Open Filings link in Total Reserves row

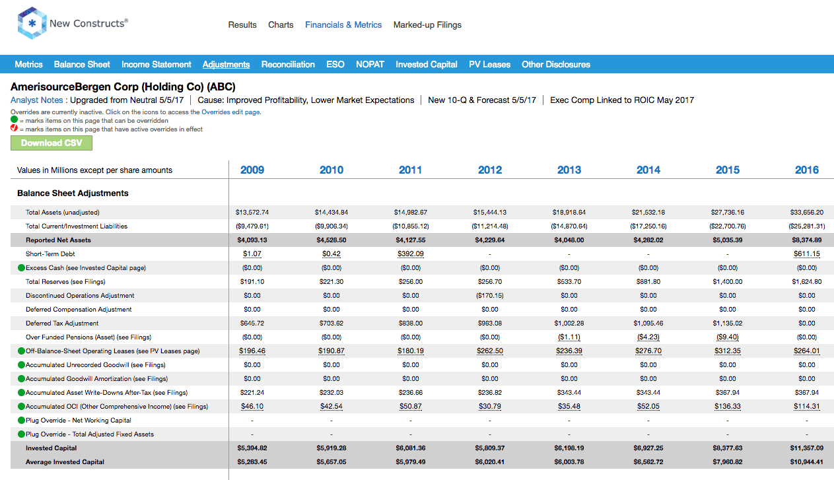pos(92,282)
